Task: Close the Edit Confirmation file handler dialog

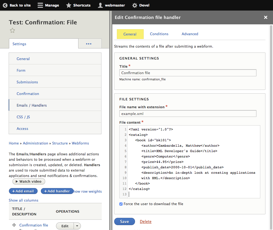Action: [x=265, y=17]
